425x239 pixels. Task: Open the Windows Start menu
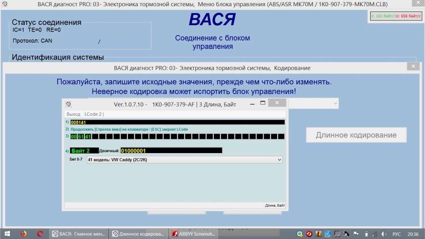click(7, 234)
